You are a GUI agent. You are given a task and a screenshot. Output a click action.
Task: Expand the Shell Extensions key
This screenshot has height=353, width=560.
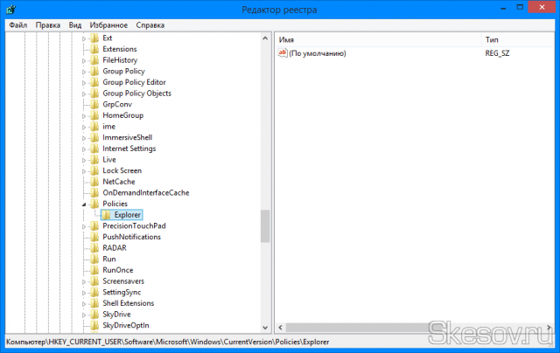pos(84,303)
